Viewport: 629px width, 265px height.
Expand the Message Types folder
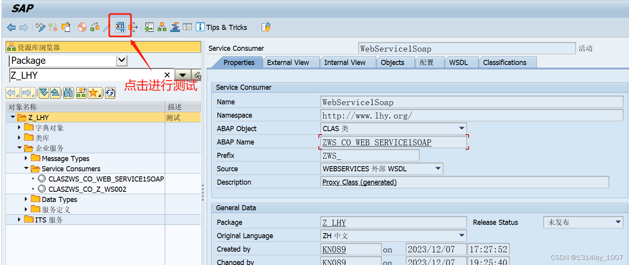(26, 158)
